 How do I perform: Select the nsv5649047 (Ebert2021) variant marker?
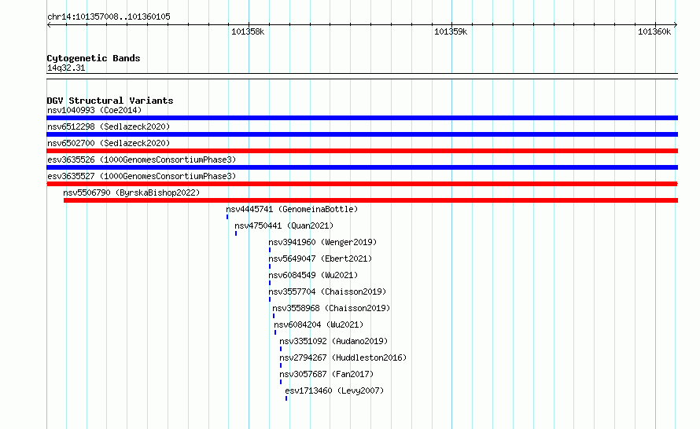(x=270, y=266)
